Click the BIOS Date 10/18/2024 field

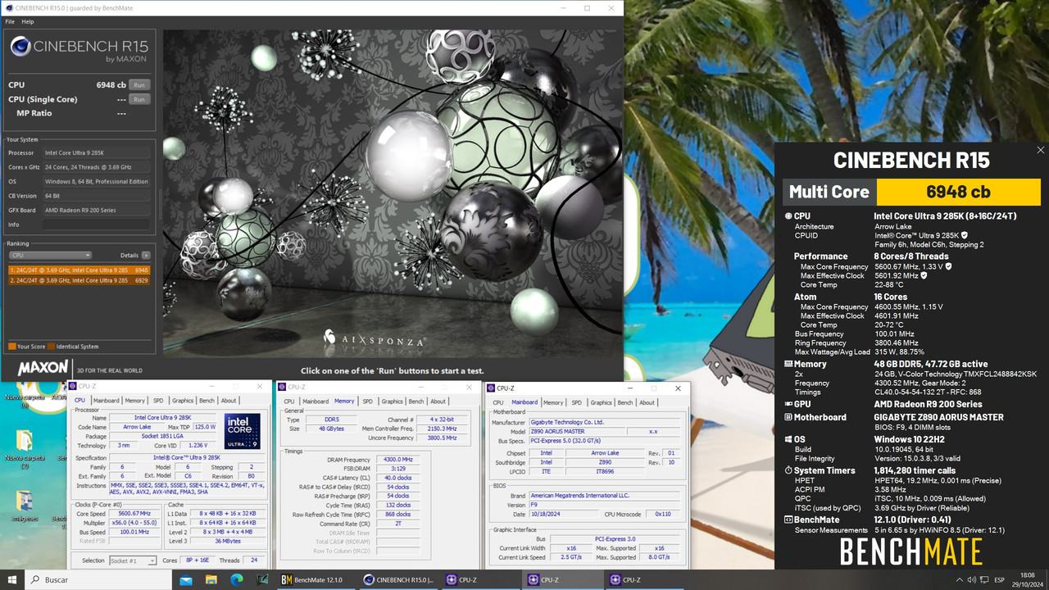[564, 514]
